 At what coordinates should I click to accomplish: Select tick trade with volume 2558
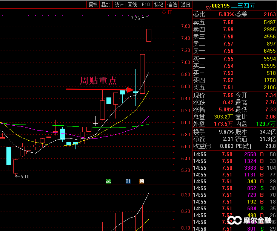point(234,154)
